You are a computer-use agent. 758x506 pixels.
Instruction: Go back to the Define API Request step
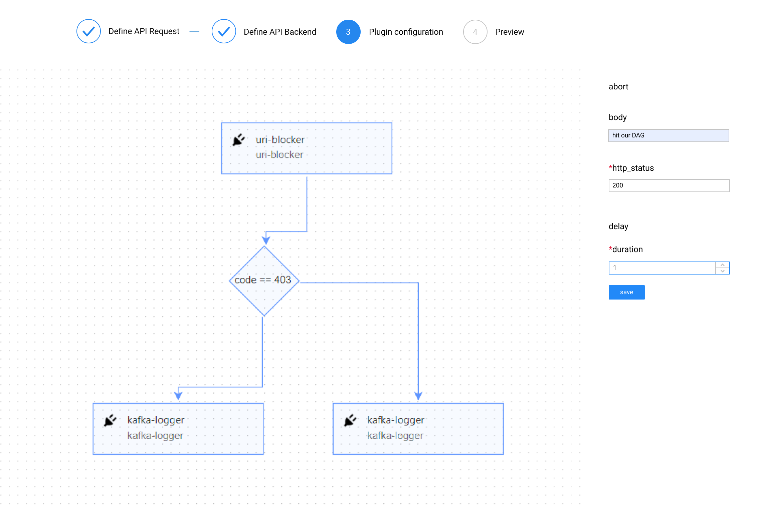tap(144, 31)
